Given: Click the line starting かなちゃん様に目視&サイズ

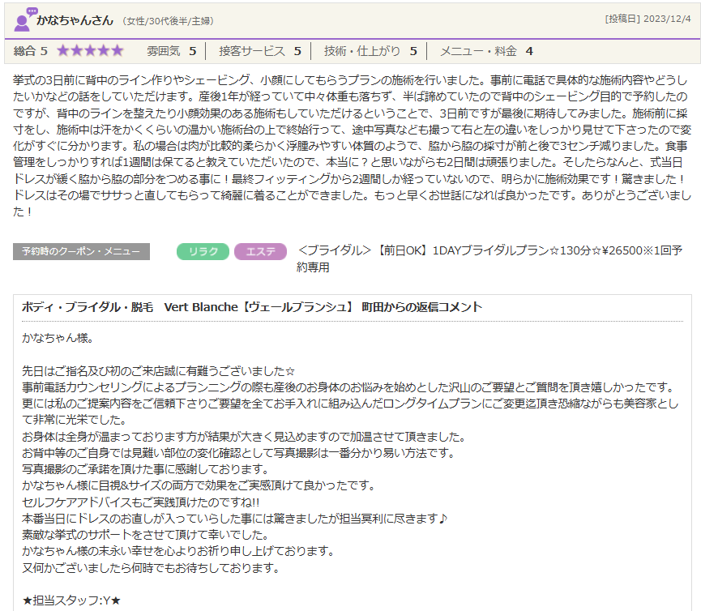Looking at the screenshot, I should click(199, 485).
